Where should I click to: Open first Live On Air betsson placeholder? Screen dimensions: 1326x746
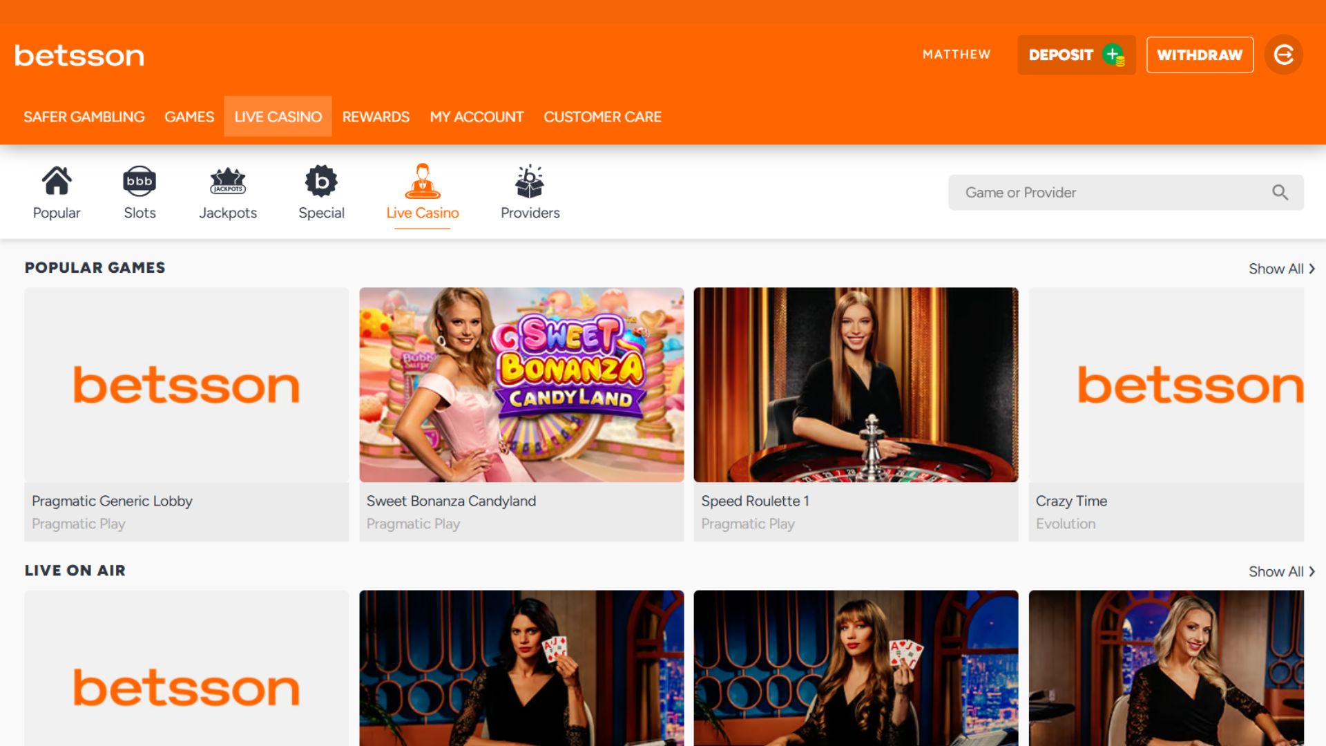pyautogui.click(x=186, y=668)
